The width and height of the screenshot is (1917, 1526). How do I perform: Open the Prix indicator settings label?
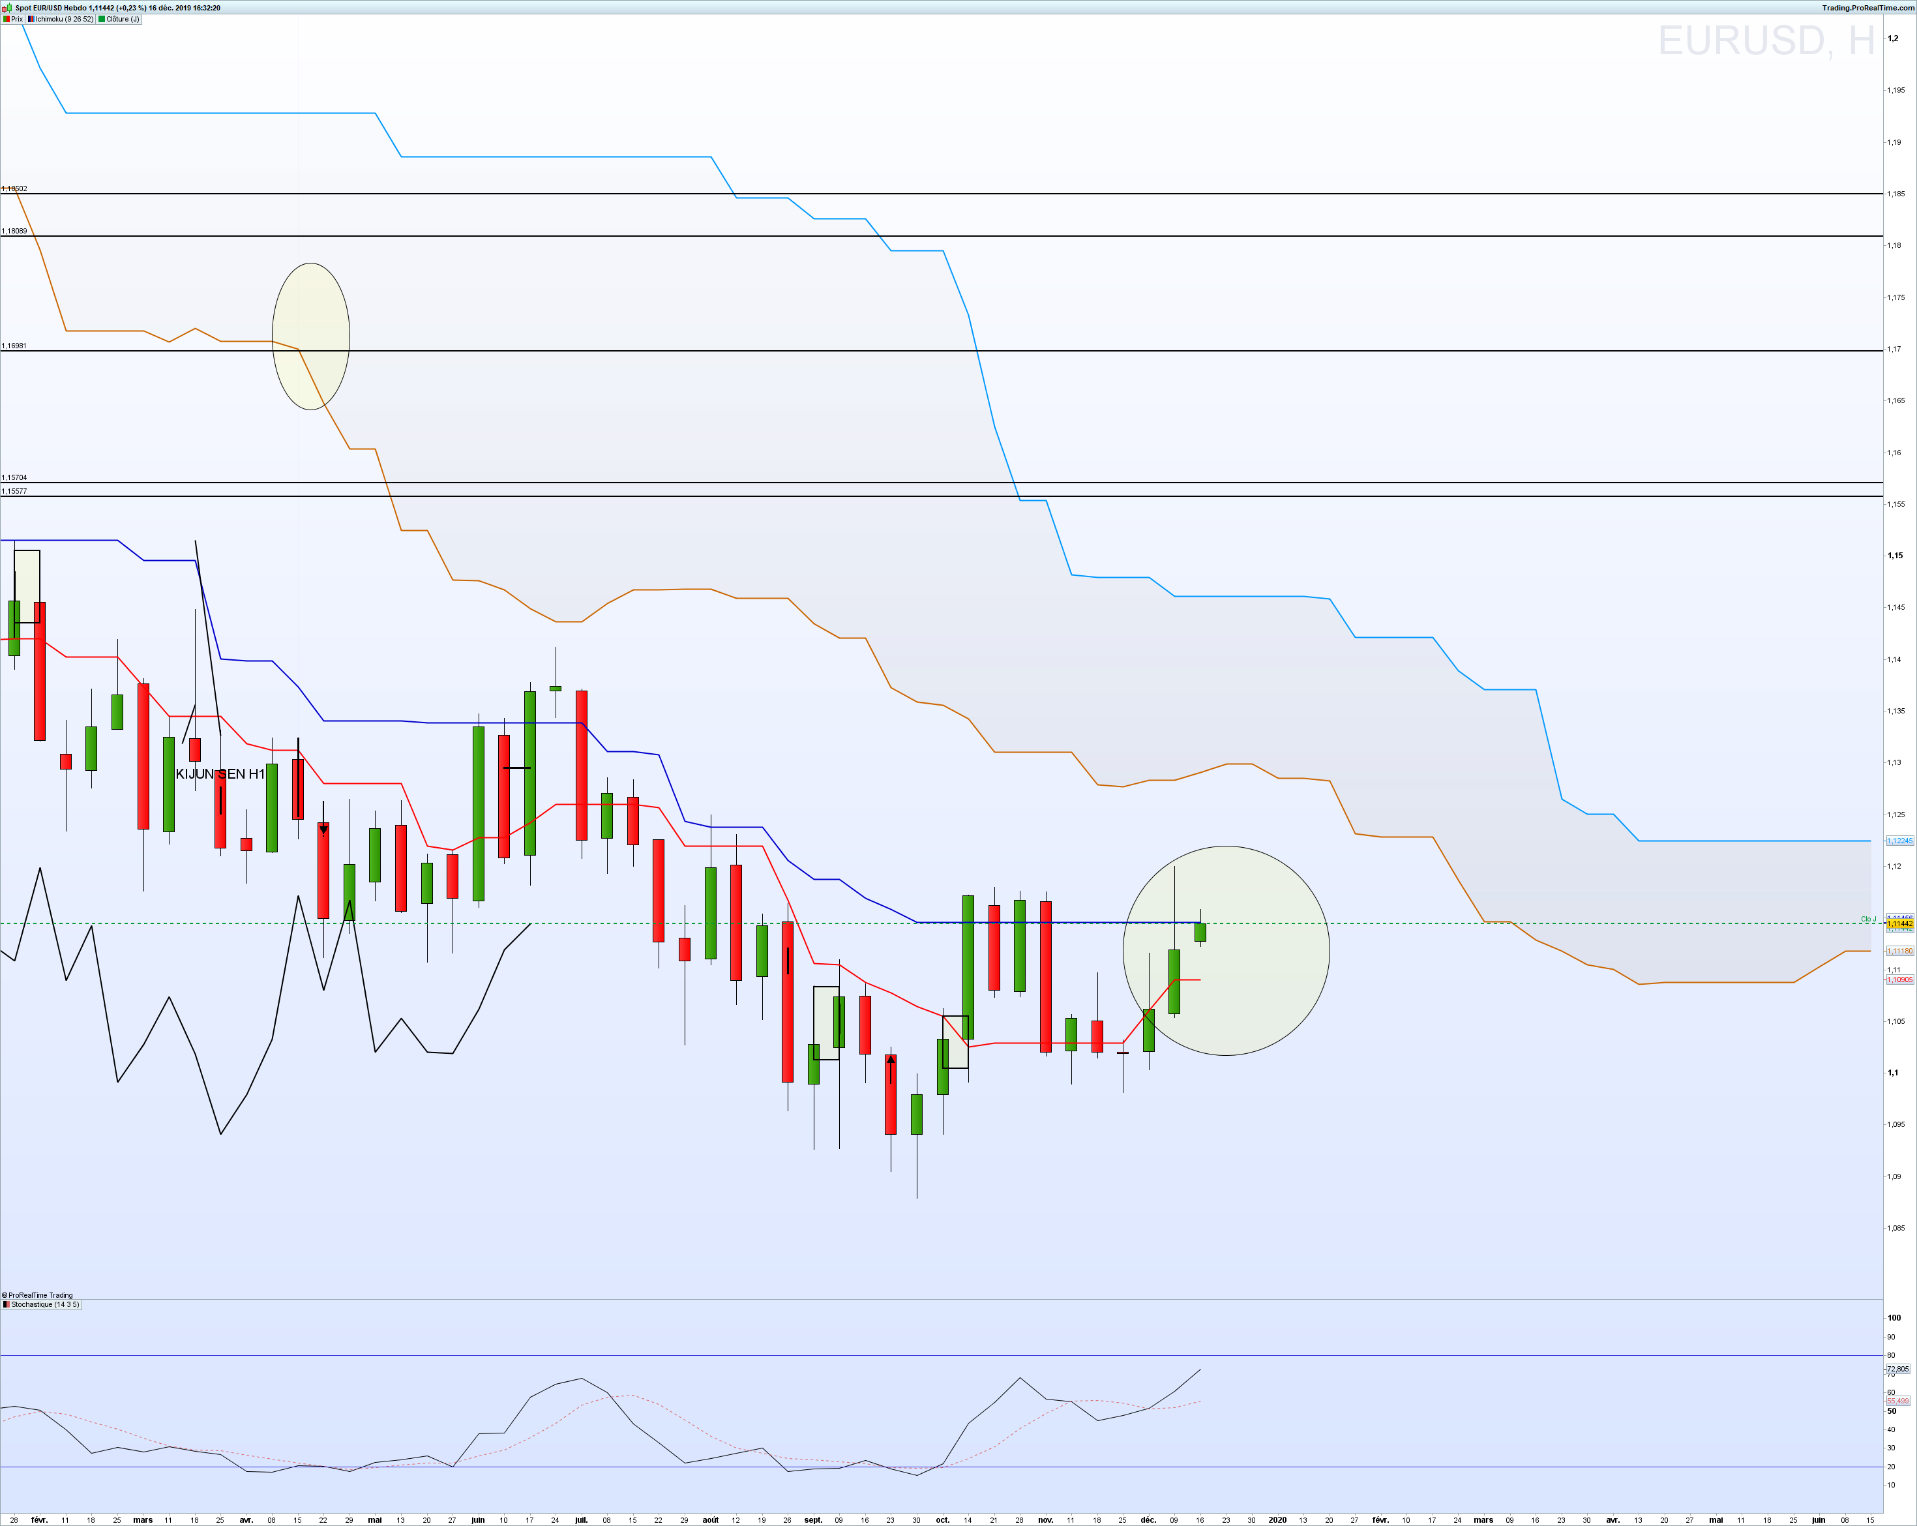(13, 19)
